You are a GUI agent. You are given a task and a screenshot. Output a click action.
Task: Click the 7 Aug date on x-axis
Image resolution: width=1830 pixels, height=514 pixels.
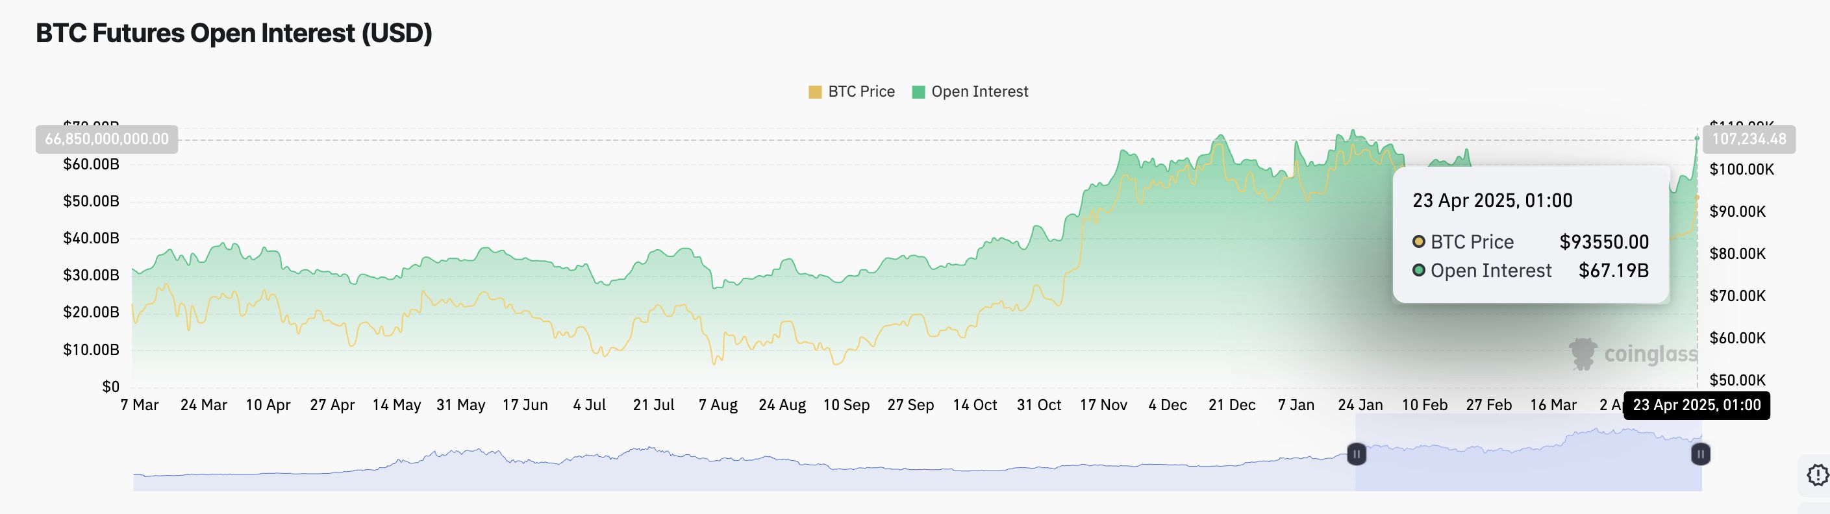tap(718, 406)
